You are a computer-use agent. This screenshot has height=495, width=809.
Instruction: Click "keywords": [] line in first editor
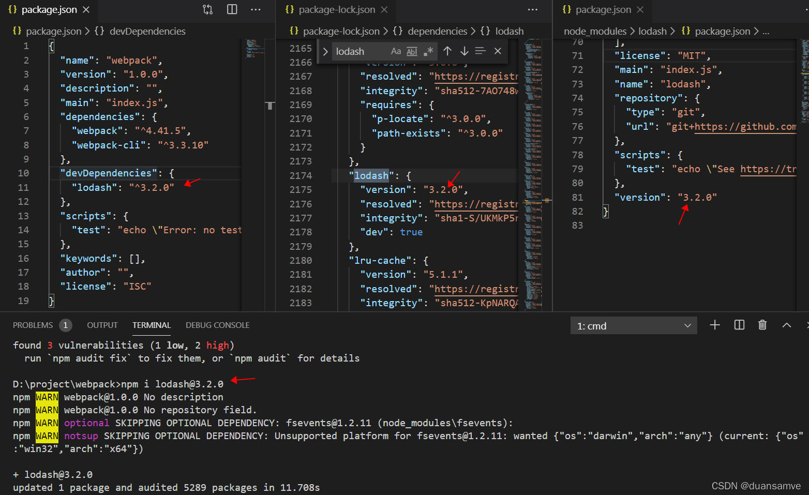(x=103, y=258)
